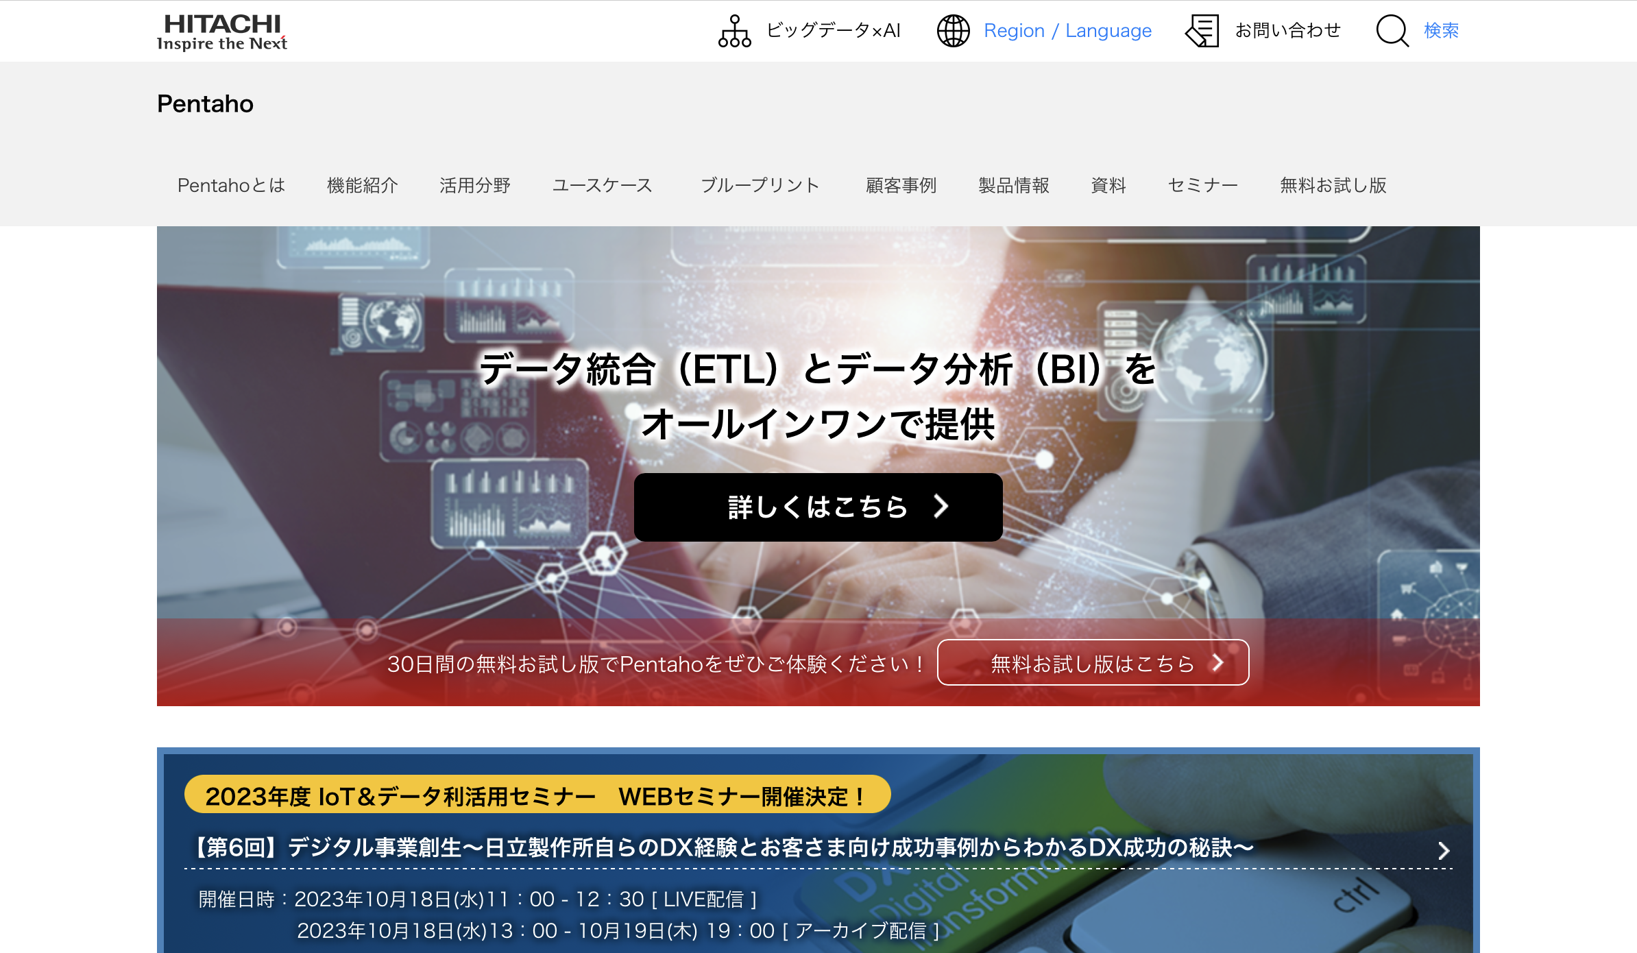Click the Pentaho page title

click(x=205, y=104)
